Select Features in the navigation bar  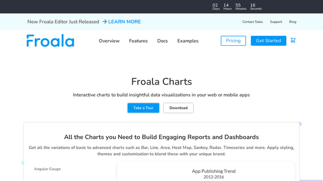(x=138, y=41)
